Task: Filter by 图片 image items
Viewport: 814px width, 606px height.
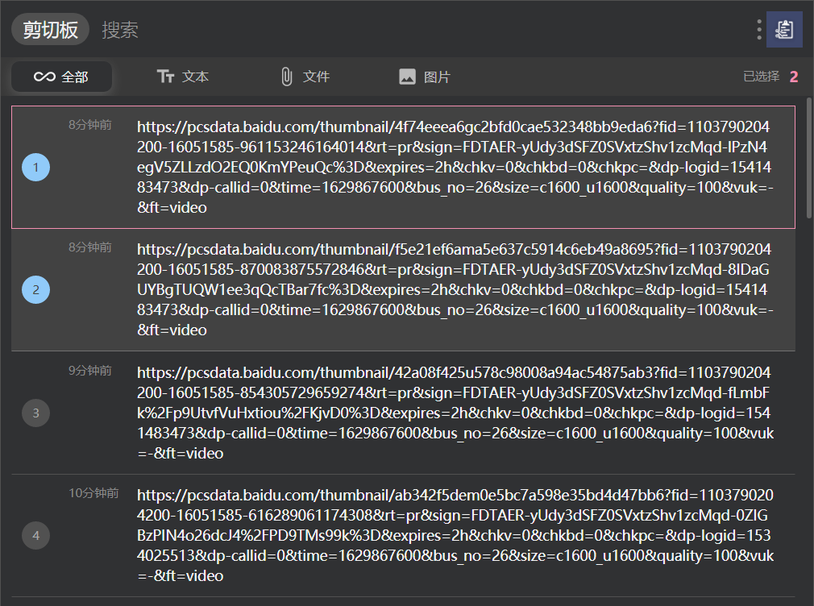Action: coord(425,77)
